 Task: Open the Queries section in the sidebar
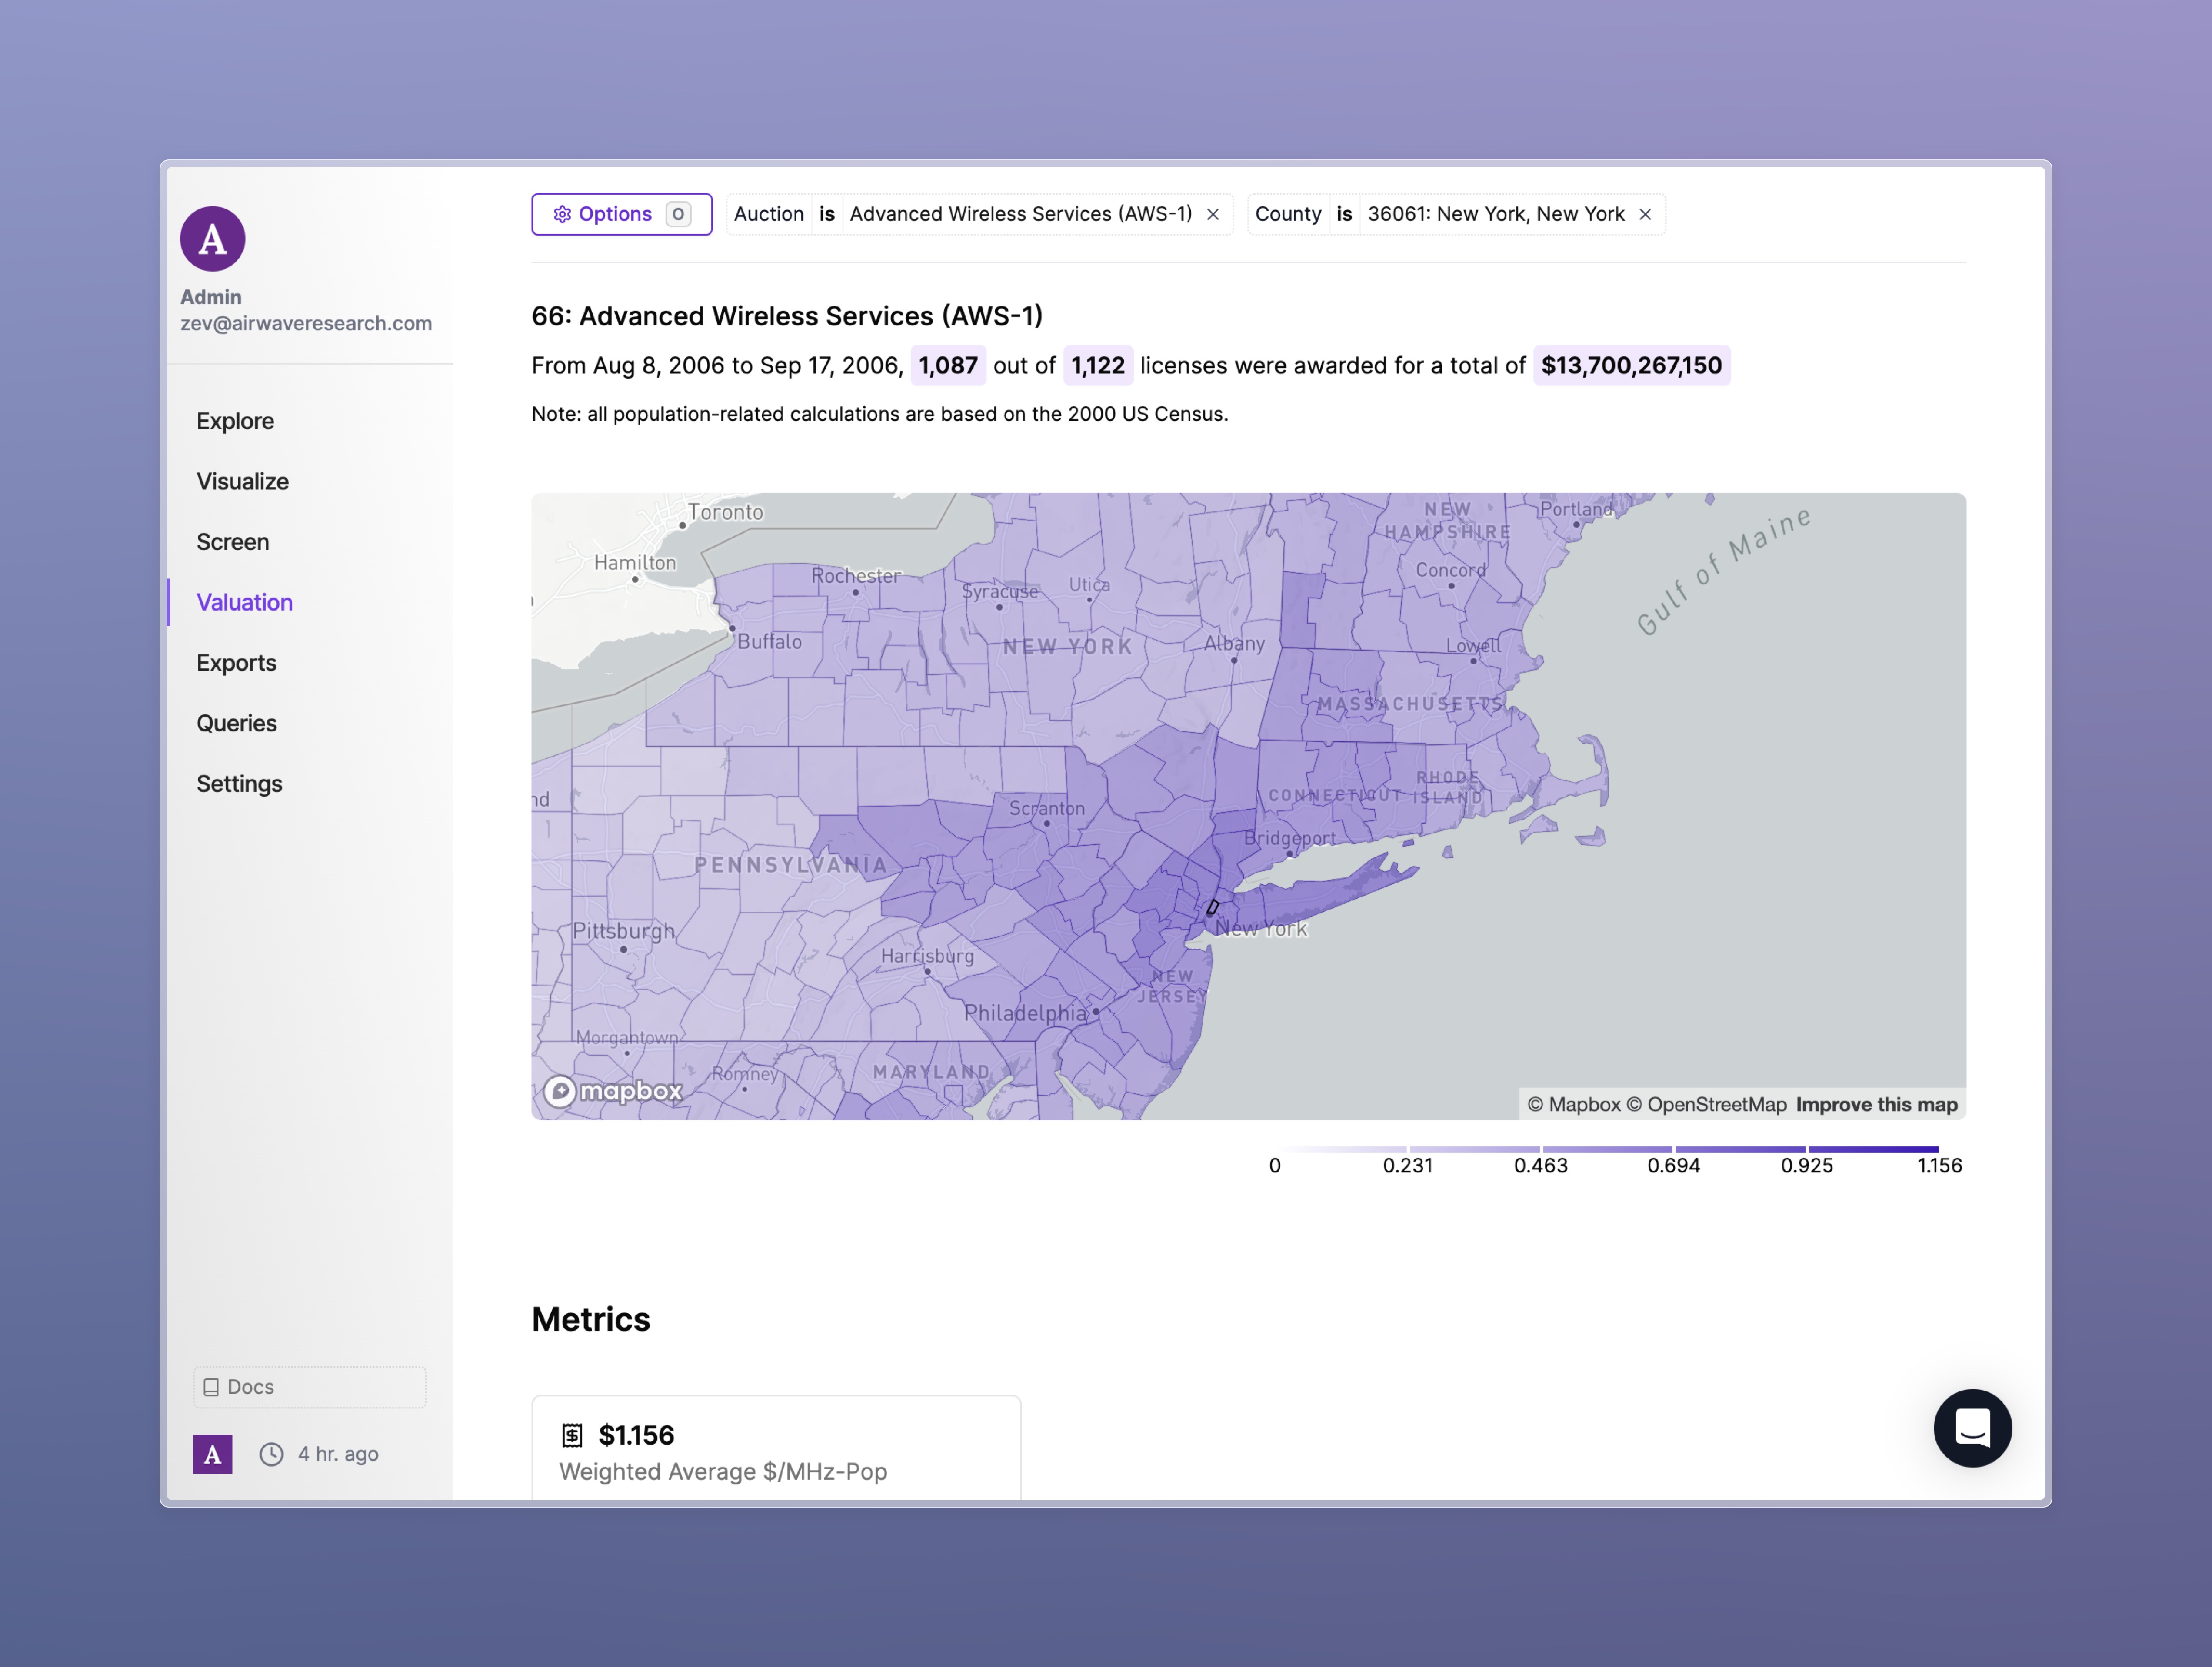coord(236,723)
